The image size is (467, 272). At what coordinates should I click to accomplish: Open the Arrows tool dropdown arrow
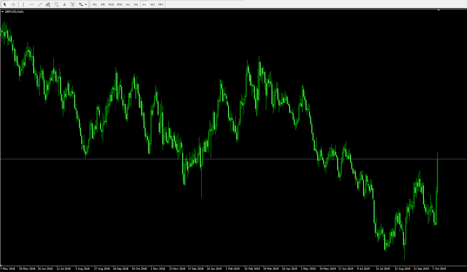(86, 4)
